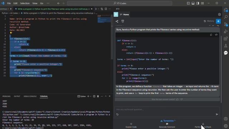Viewport: 229px width, 129px height.
Task: Select the AI Codes breadcrumb segment
Action: [x=14, y=13]
